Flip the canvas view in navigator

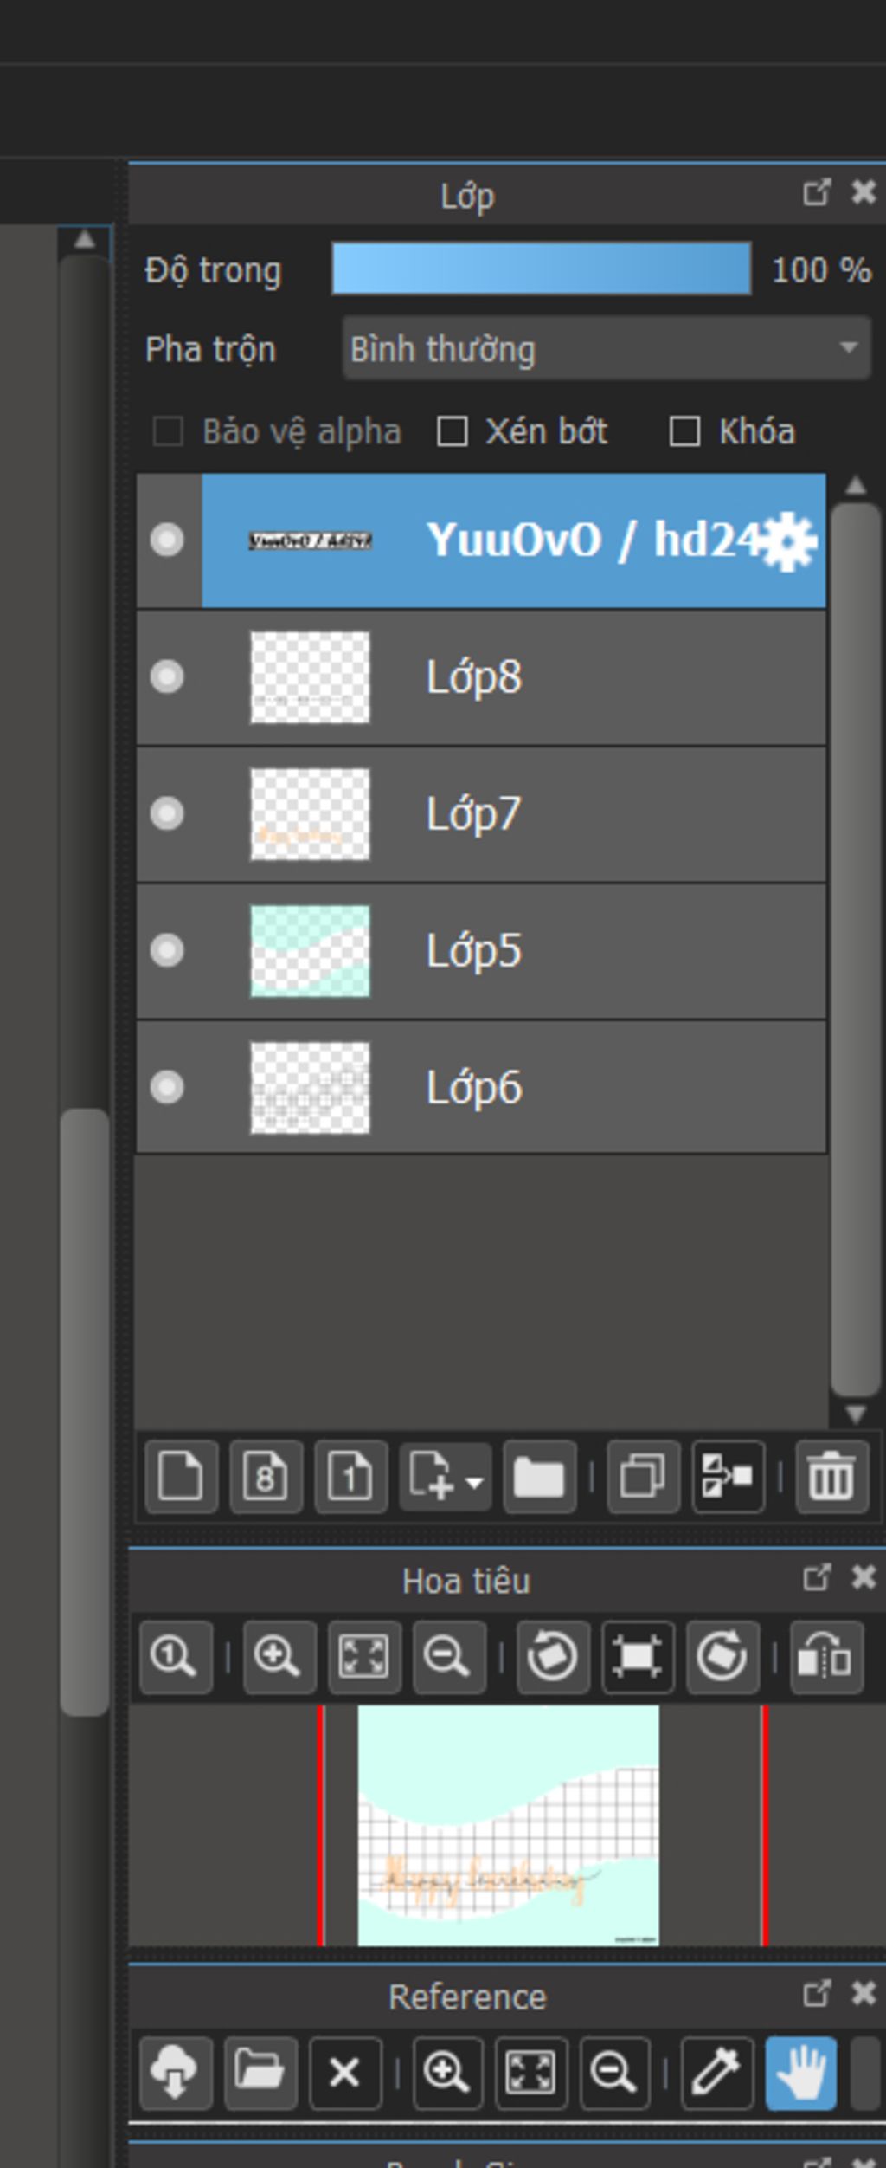[x=825, y=1657]
